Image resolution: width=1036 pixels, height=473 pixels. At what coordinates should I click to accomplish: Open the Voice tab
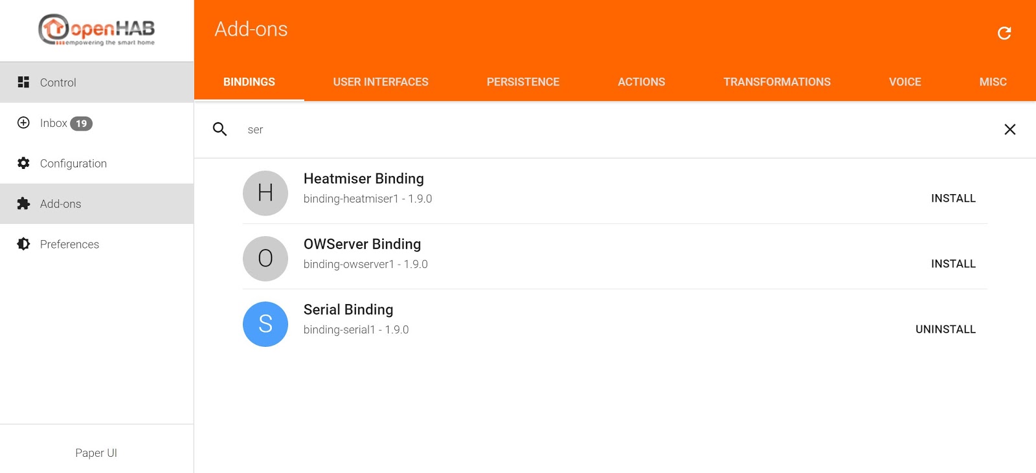[905, 82]
